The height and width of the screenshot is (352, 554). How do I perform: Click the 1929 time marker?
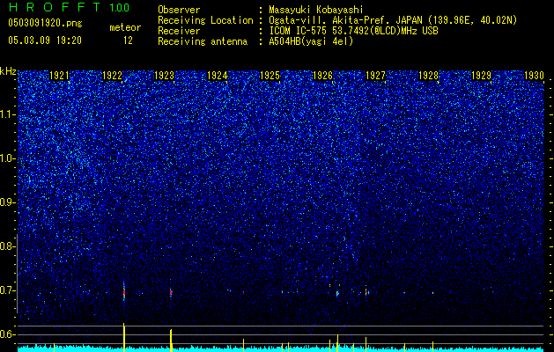(481, 76)
